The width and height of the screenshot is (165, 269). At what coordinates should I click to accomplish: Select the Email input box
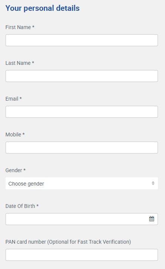tap(82, 112)
